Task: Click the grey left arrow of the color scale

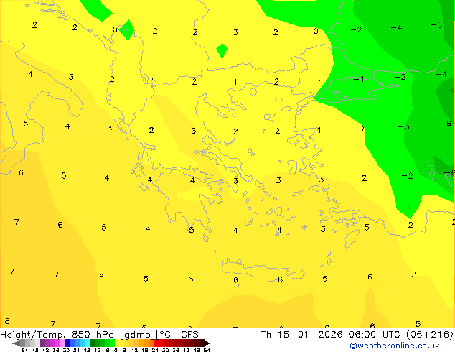Action: click(17, 343)
